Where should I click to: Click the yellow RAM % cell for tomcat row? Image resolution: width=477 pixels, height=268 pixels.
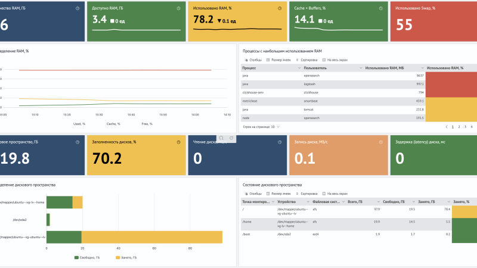click(x=451, y=110)
